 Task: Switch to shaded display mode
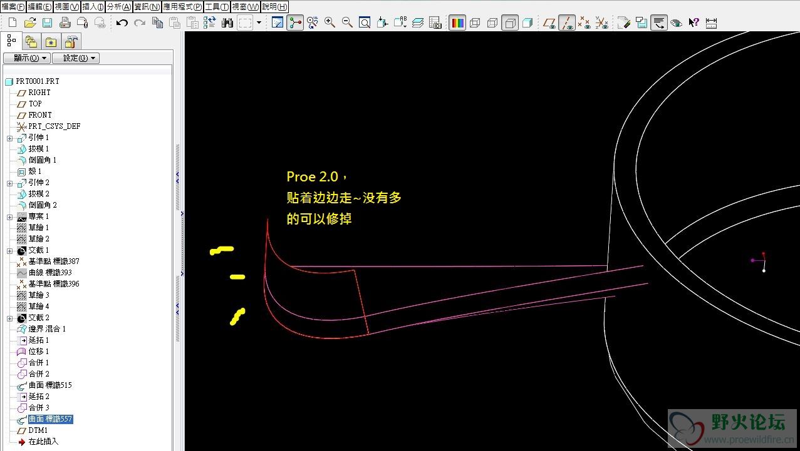[527, 23]
